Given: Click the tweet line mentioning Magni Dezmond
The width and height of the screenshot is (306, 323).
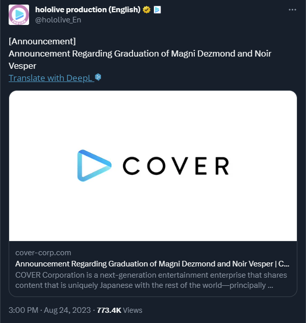Looking at the screenshot, I should [x=140, y=53].
